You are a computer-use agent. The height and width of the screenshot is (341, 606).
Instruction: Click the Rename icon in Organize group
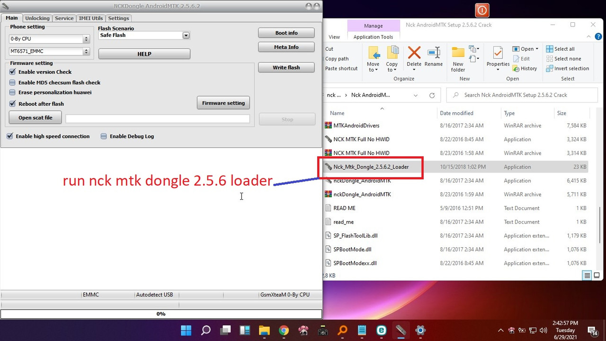click(434, 53)
